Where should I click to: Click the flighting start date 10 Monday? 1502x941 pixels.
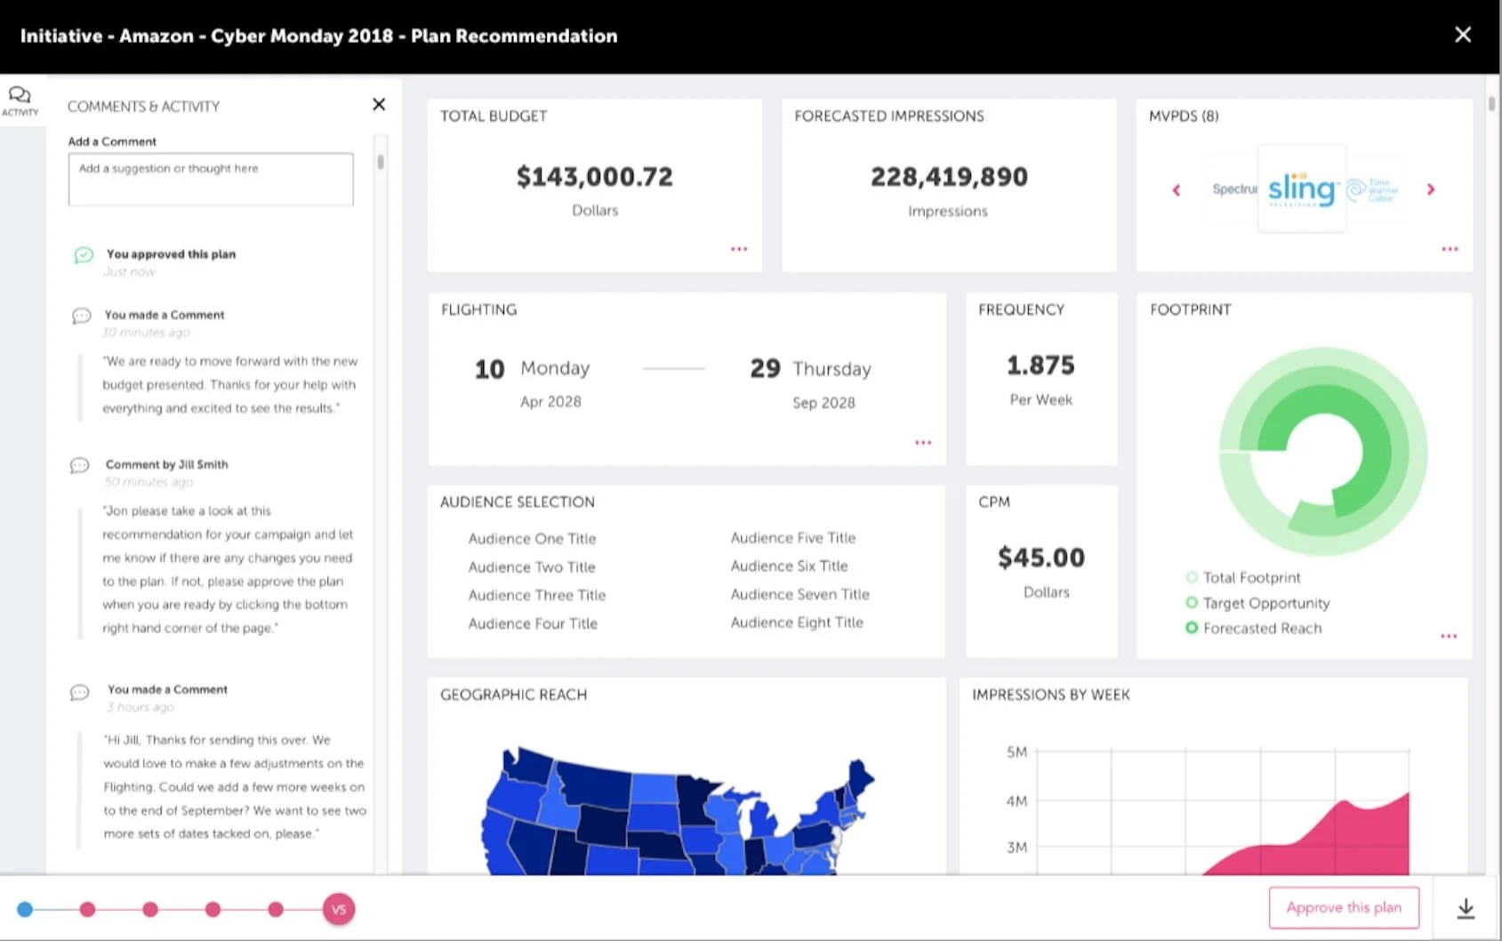(x=532, y=368)
